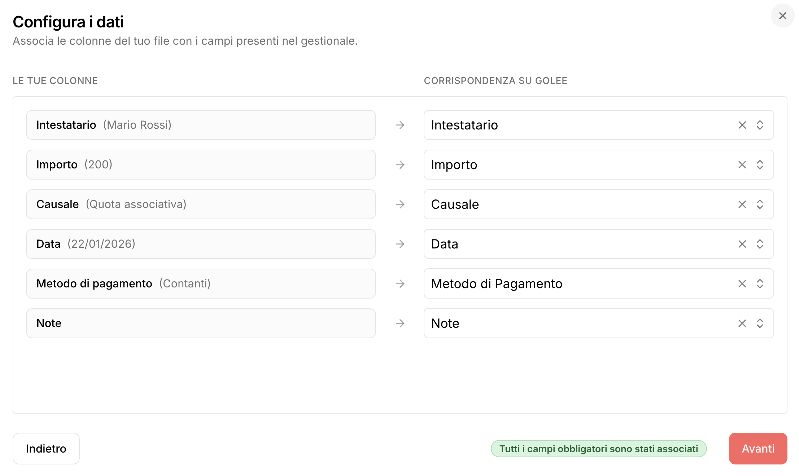
Task: Close the Configura i dati dialog
Action: (782, 16)
